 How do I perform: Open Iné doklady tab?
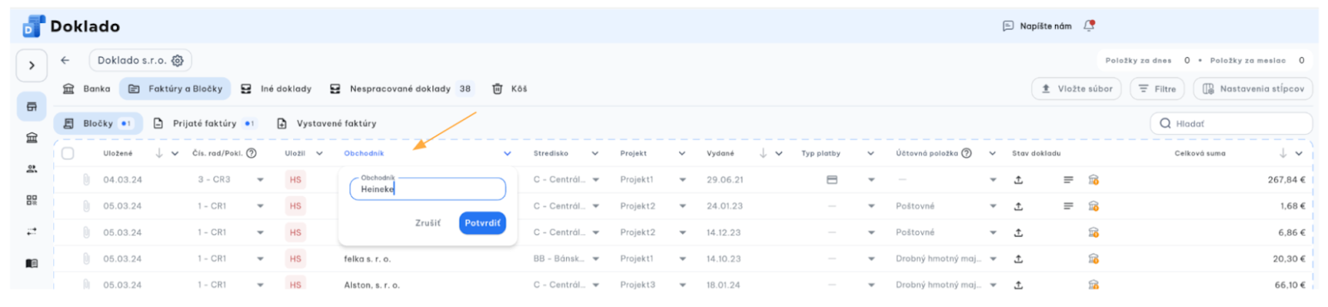point(276,89)
